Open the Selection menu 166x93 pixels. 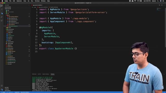(x=19, y=1)
